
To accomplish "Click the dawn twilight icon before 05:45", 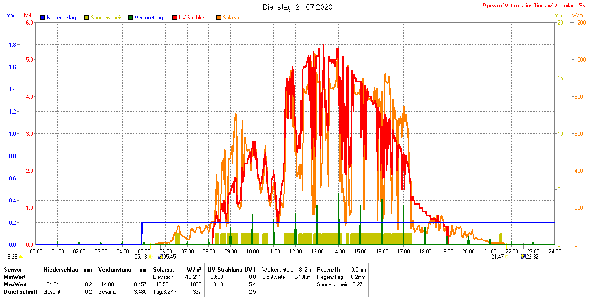I will click(160, 256).
